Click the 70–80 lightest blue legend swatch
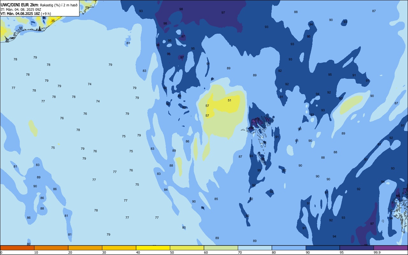408x255 pixels. [255, 248]
